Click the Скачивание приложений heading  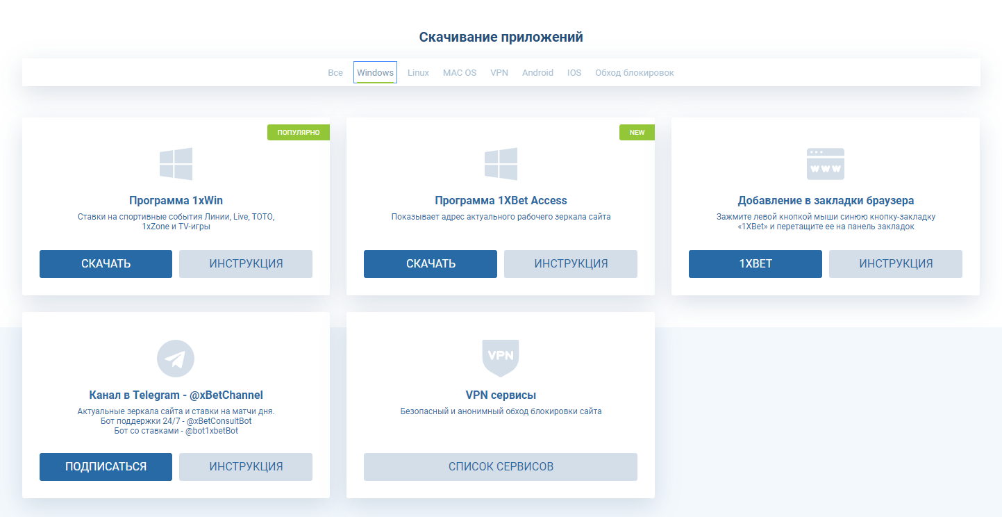pyautogui.click(x=501, y=37)
